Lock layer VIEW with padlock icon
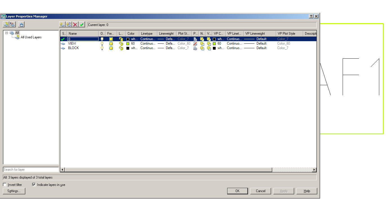The height and width of the screenshot is (200, 386). point(121,44)
